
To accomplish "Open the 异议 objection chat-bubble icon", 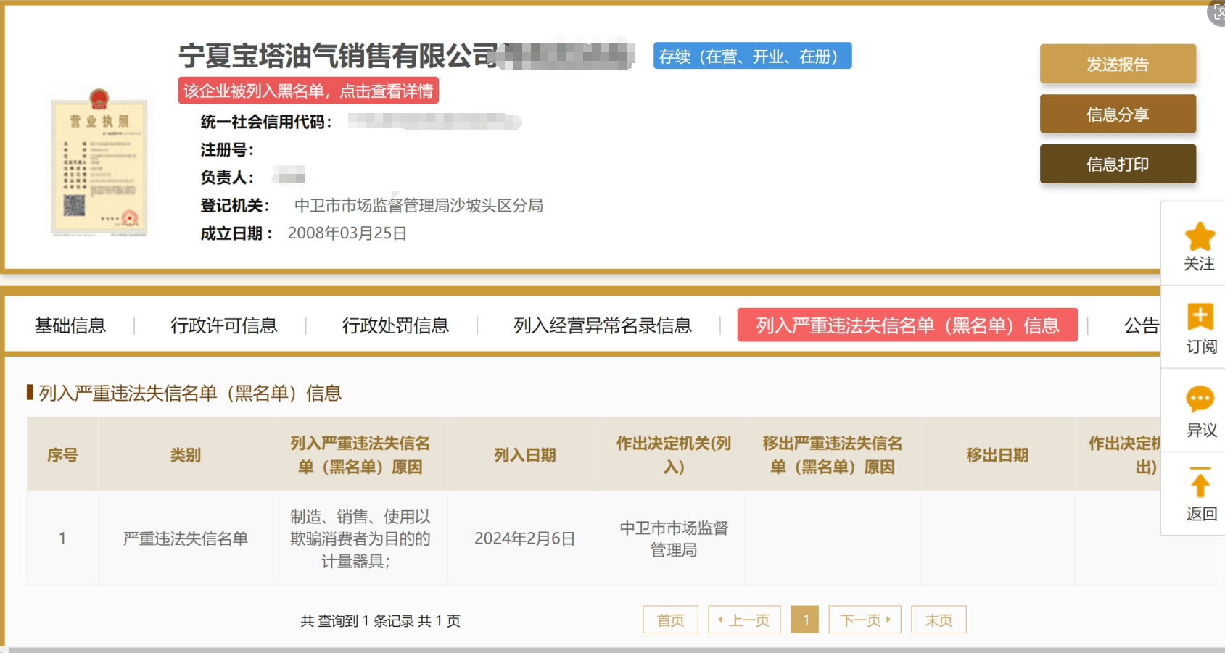I will (x=1200, y=399).
